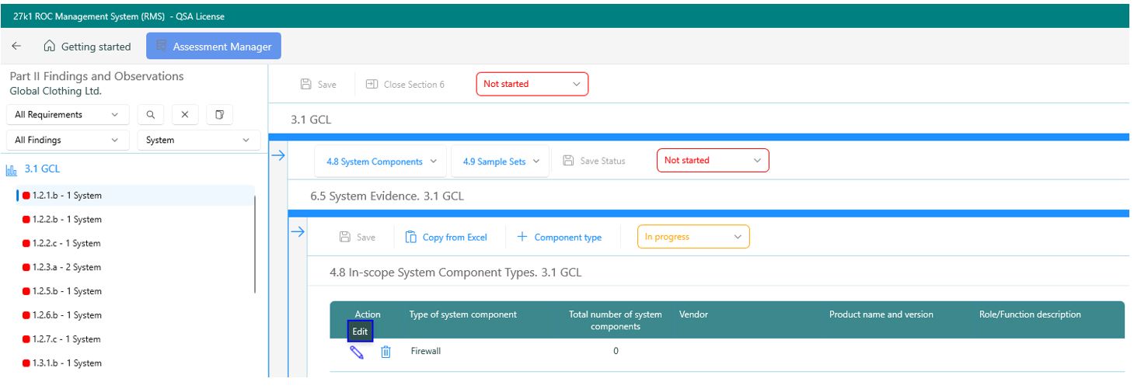Open the All Requirements dropdown
Image resolution: width=1134 pixels, height=389 pixels.
tap(68, 115)
